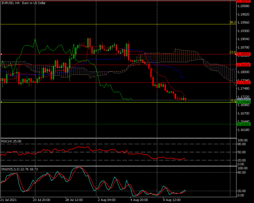The height and width of the screenshot is (203, 254).
Task: Click the last red candlestick on chart
Action: (x=185, y=99)
